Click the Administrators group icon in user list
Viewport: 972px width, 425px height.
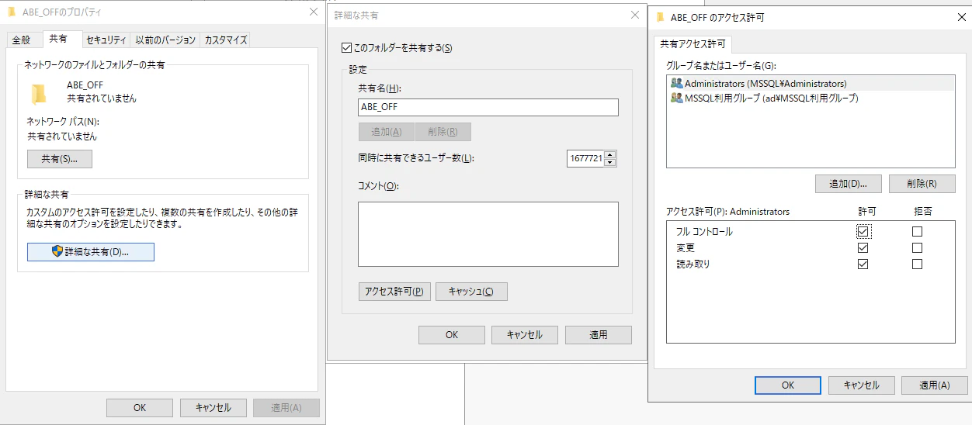pyautogui.click(x=676, y=83)
